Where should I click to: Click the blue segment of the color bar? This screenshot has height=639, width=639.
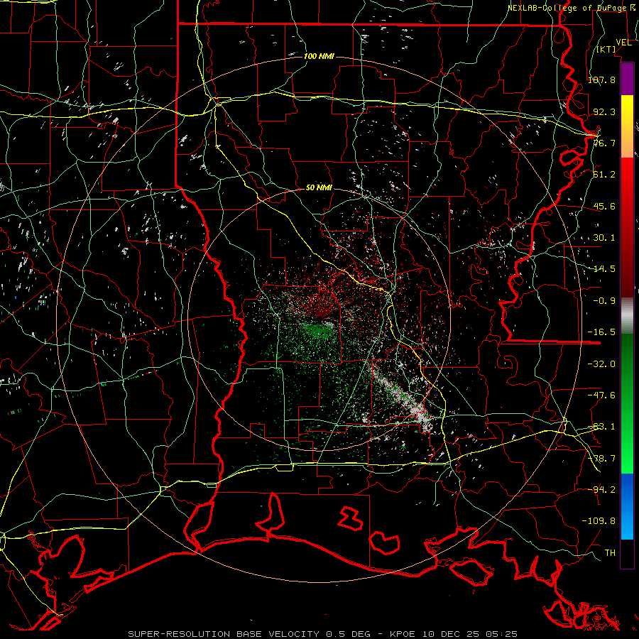[x=627, y=506]
